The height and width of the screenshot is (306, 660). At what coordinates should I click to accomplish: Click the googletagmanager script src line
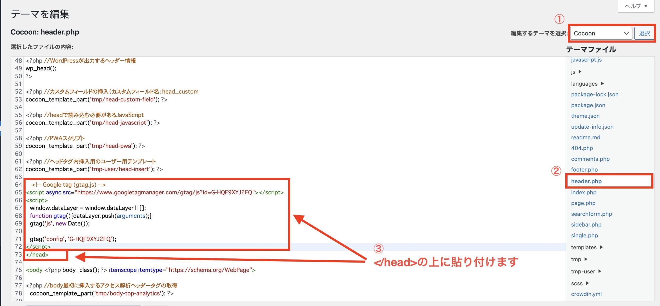[155, 192]
